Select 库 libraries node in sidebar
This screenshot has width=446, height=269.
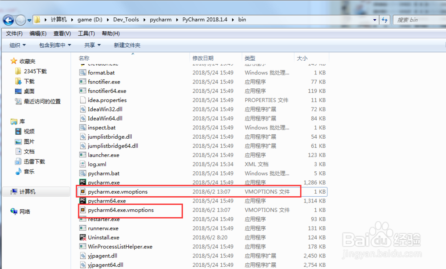[18, 121]
